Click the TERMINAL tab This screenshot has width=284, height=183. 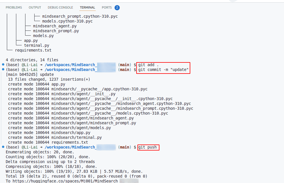coord(87,7)
